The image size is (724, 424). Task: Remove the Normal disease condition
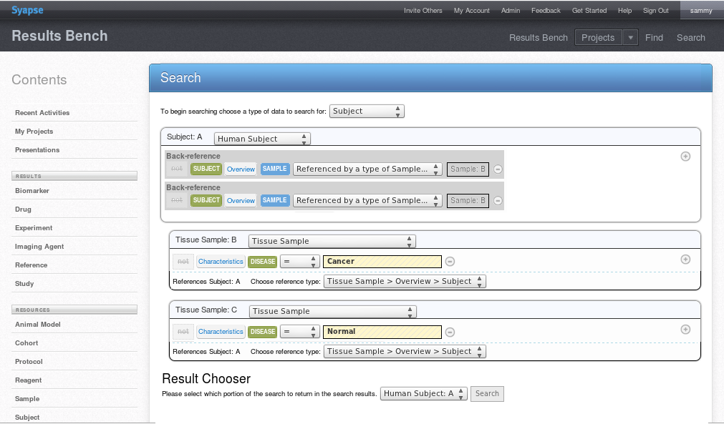coord(450,332)
